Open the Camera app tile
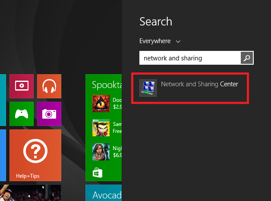Image resolution: width=271 pixels, height=201 pixels. [x=49, y=114]
